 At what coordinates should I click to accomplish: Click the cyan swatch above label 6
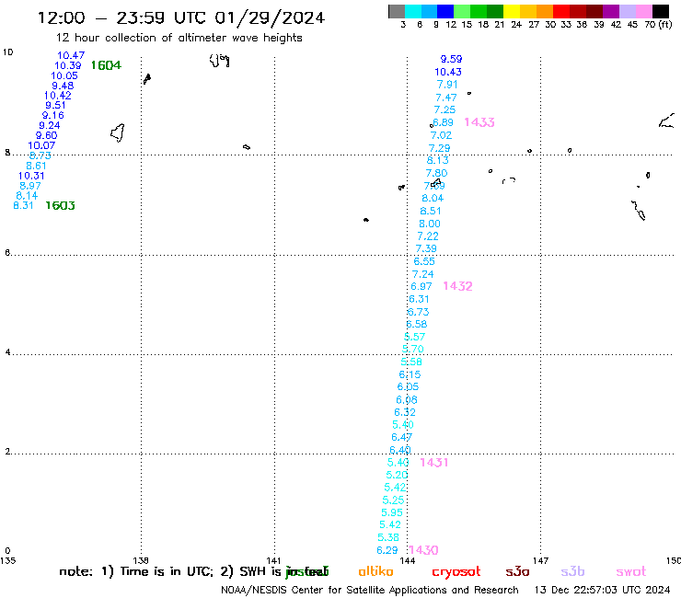[x=413, y=11]
